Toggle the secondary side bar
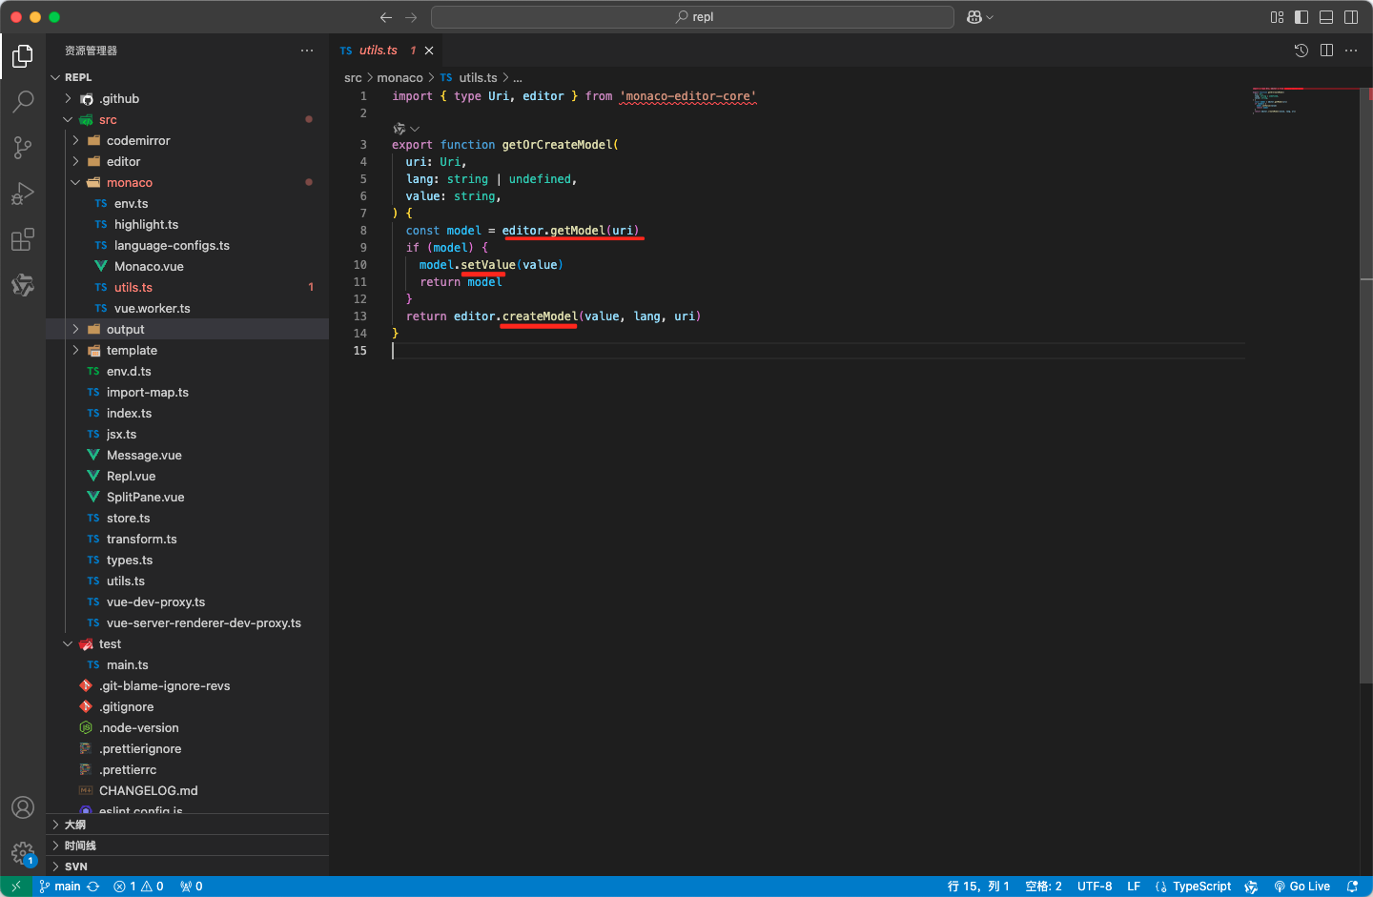The width and height of the screenshot is (1373, 897). 1351,17
